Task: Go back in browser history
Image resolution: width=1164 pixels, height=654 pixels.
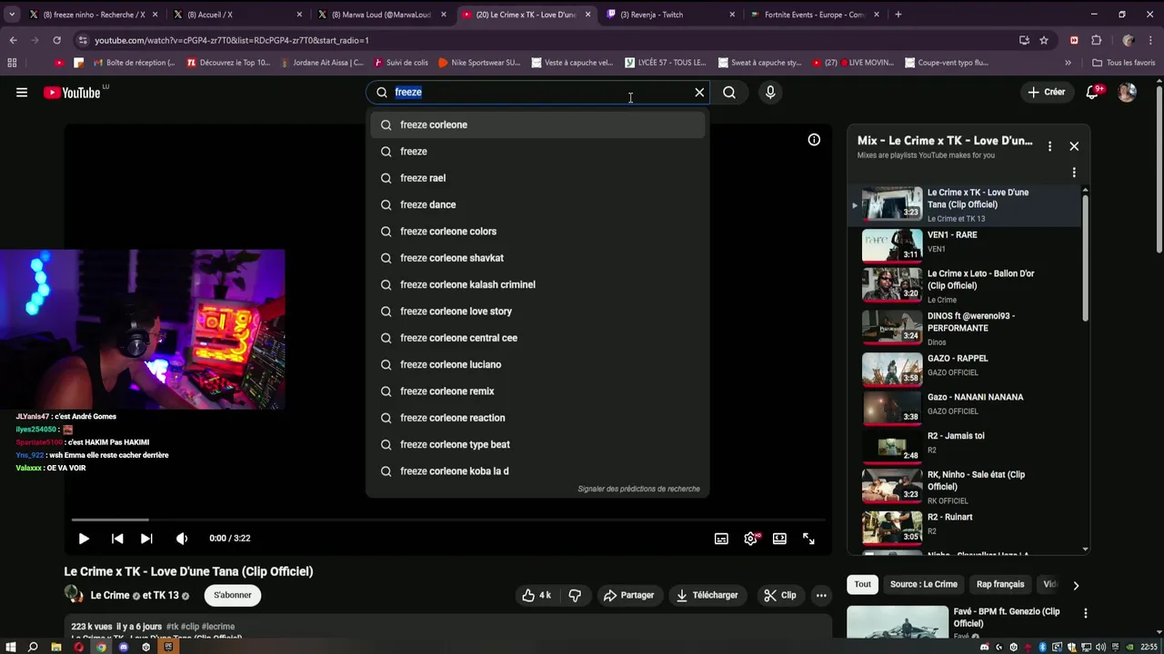Action: [x=13, y=40]
